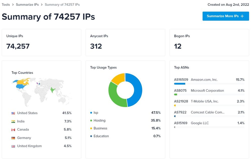Click the United Kingdom flag icon
Image resolution: width=251 pixels, height=161 pixels.
[x=13, y=146]
